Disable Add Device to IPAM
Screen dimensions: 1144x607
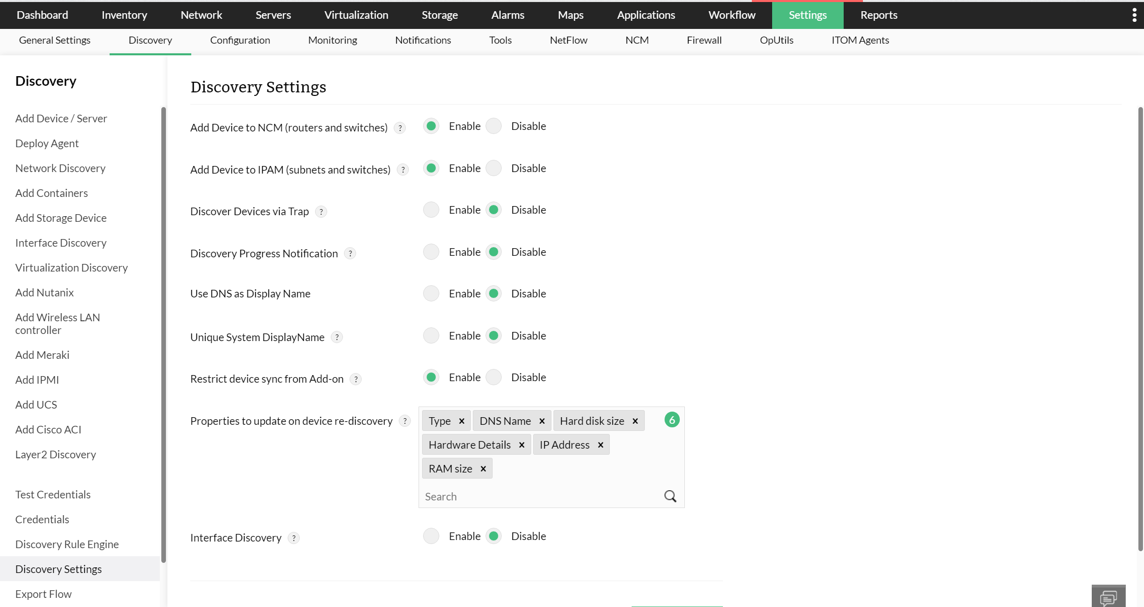tap(493, 168)
